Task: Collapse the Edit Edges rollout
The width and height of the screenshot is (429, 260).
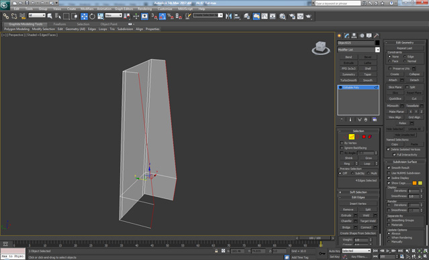Action: click(358, 198)
